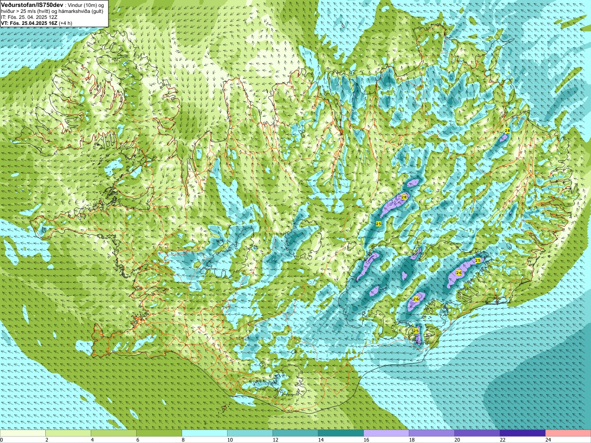
Task: Click the legend tick label 4
Action: pos(92,440)
